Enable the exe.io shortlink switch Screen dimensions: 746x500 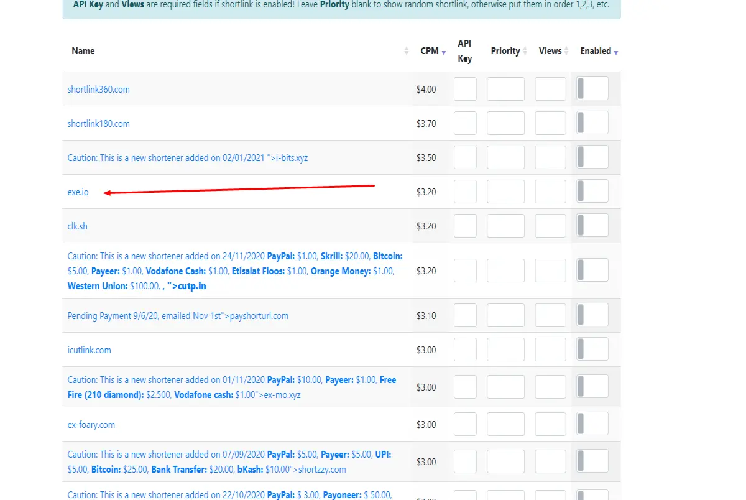(592, 192)
